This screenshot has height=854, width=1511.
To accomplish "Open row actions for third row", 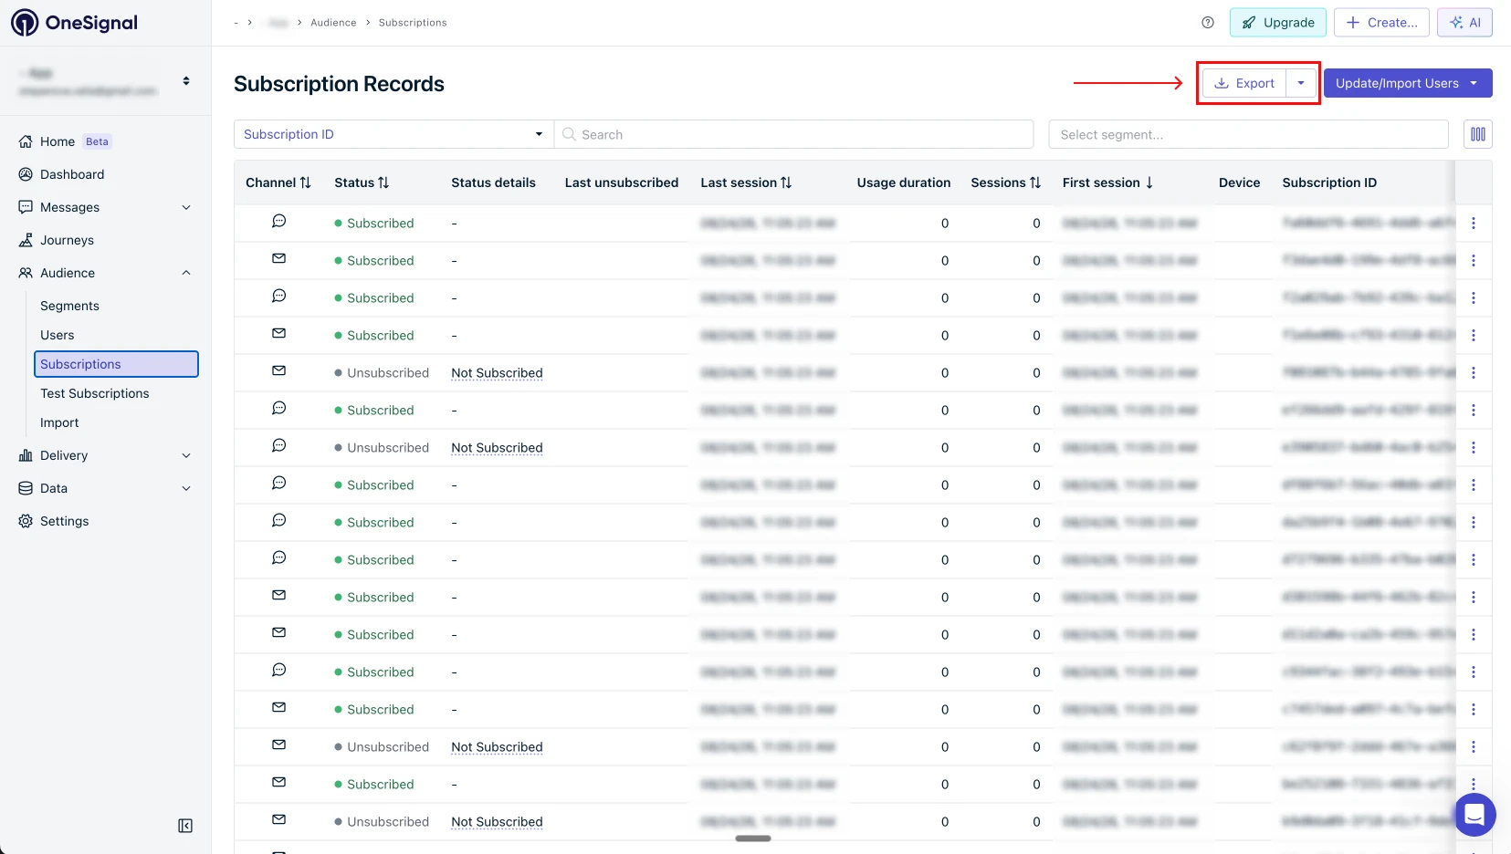I will [1474, 297].
